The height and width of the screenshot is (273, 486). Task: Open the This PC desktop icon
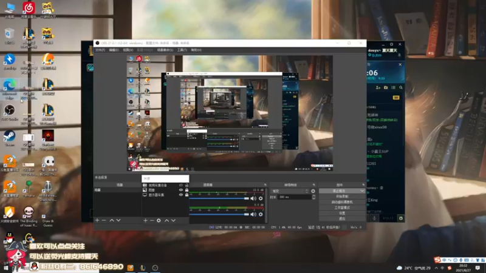tap(10, 10)
